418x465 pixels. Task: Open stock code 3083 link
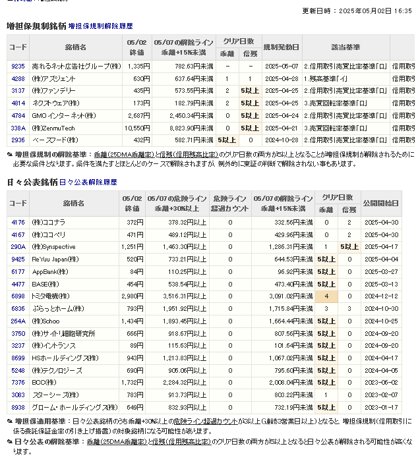(x=18, y=395)
